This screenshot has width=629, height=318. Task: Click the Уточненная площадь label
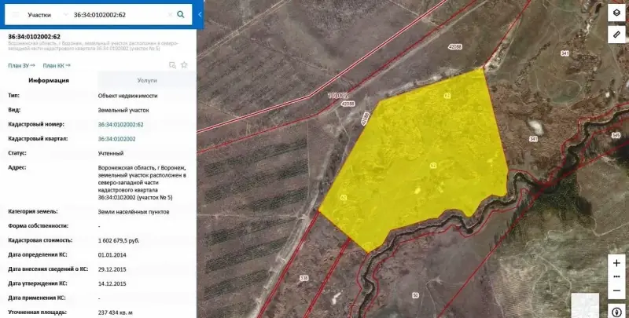tap(37, 313)
